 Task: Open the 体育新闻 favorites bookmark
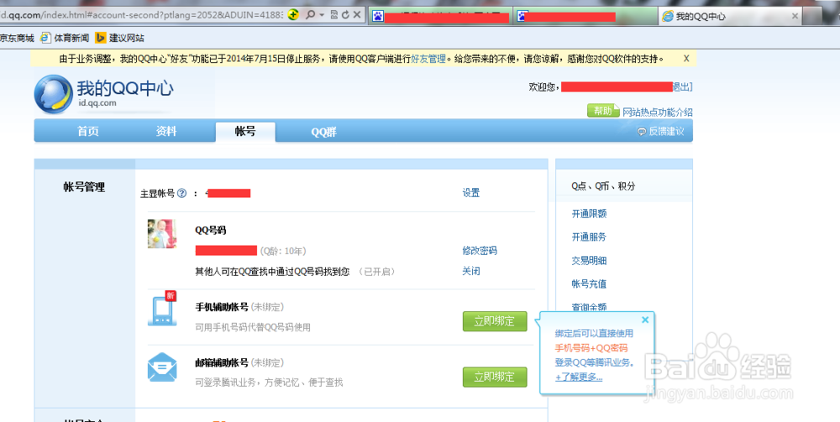tap(65, 38)
